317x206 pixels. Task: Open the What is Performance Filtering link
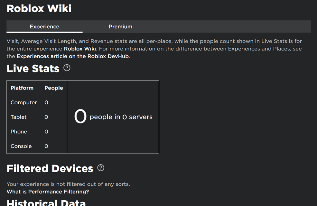48,192
